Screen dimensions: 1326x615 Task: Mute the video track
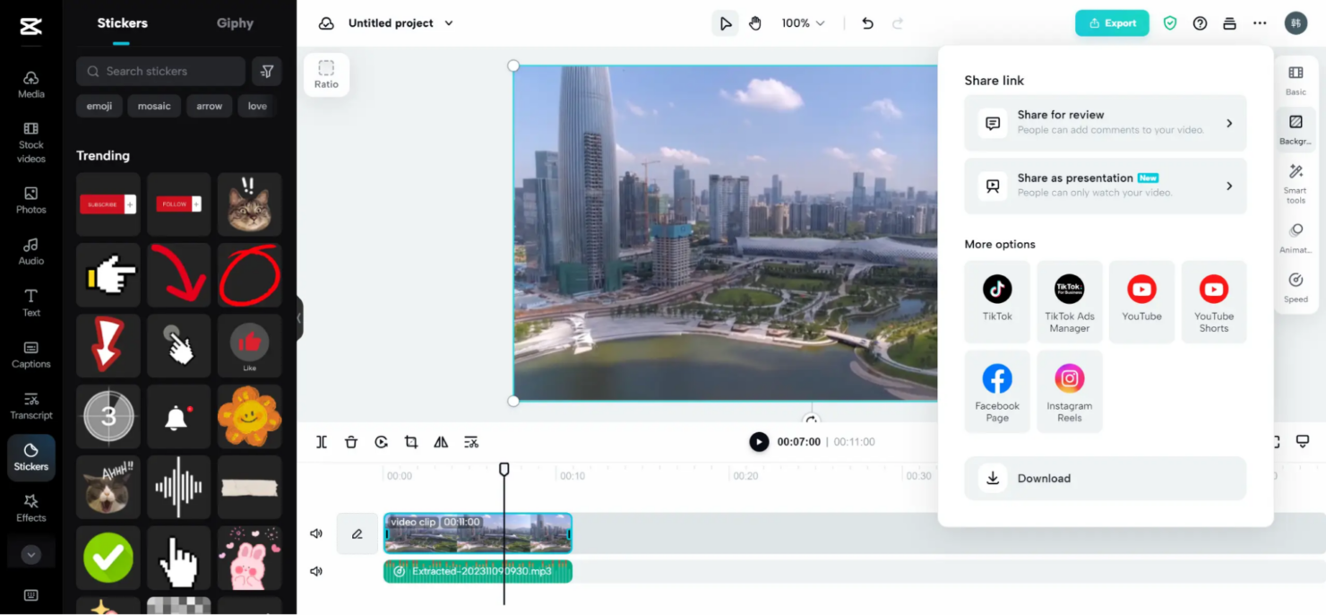(x=315, y=533)
